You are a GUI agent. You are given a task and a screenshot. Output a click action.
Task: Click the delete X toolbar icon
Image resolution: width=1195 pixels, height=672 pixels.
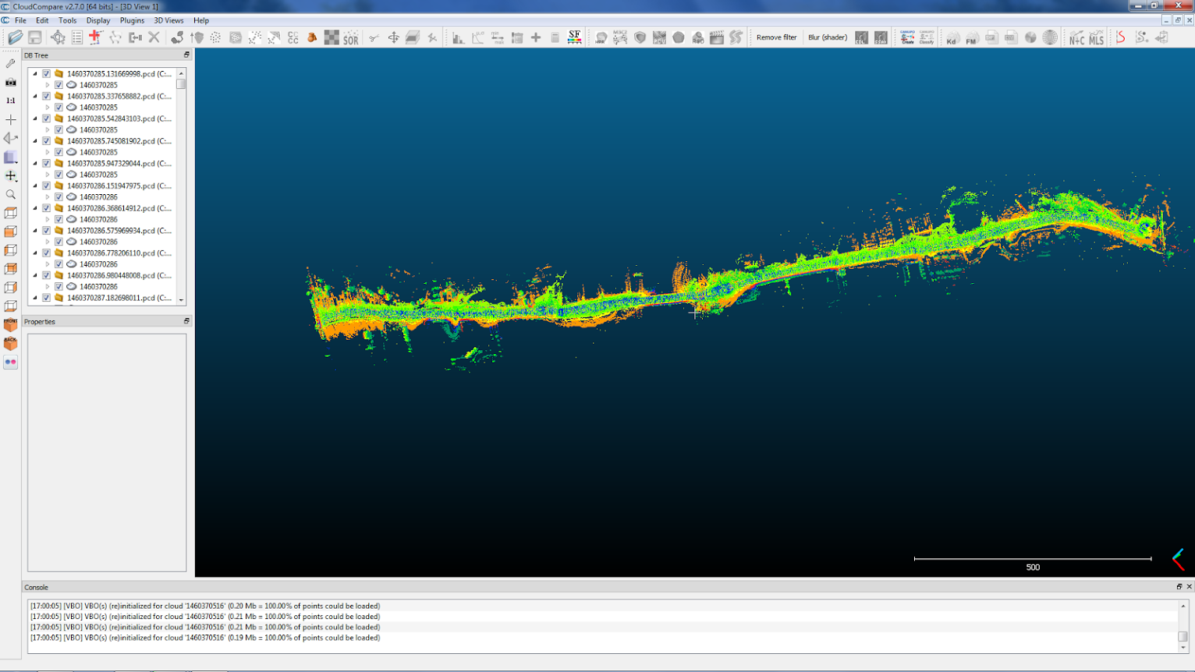click(154, 37)
